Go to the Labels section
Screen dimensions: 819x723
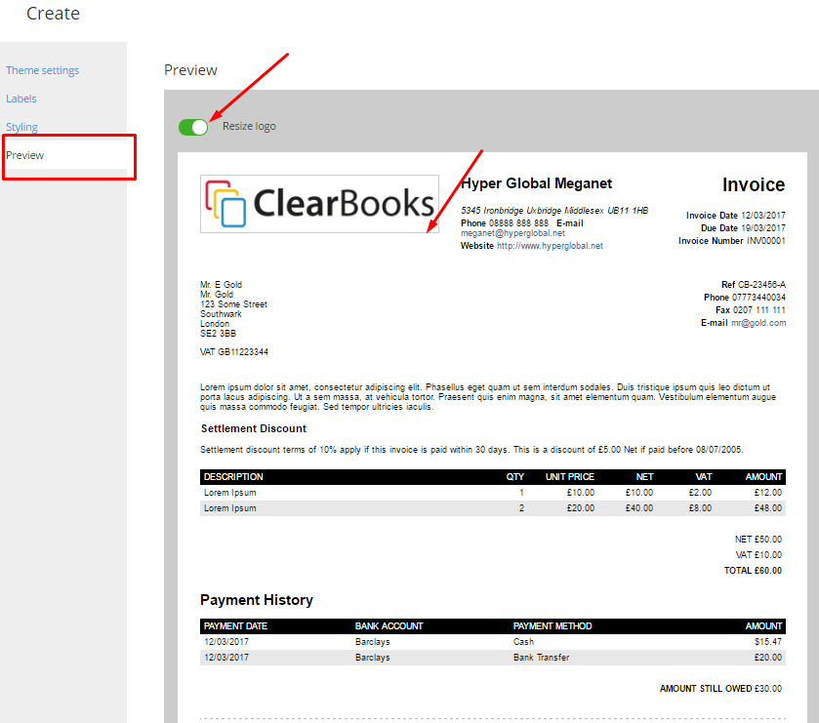pyautogui.click(x=21, y=99)
